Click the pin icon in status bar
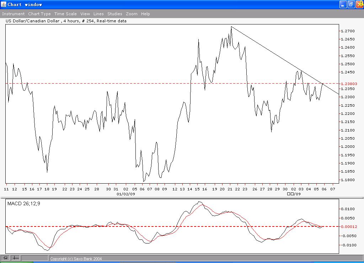Viewport: 364px width, 263px height. tap(5, 258)
